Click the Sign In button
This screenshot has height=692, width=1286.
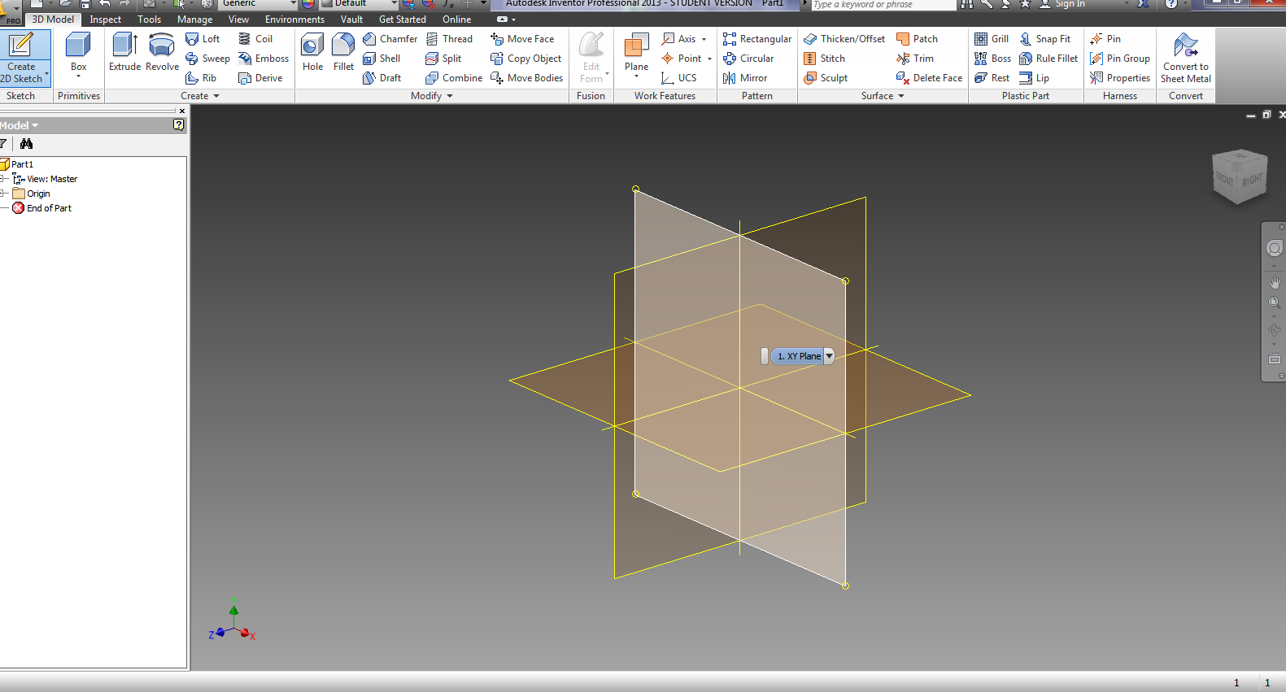pos(1062,4)
